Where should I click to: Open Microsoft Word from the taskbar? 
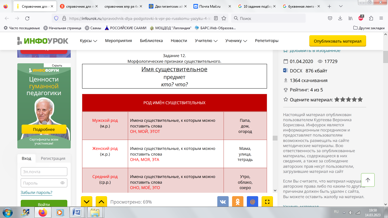tap(77, 212)
